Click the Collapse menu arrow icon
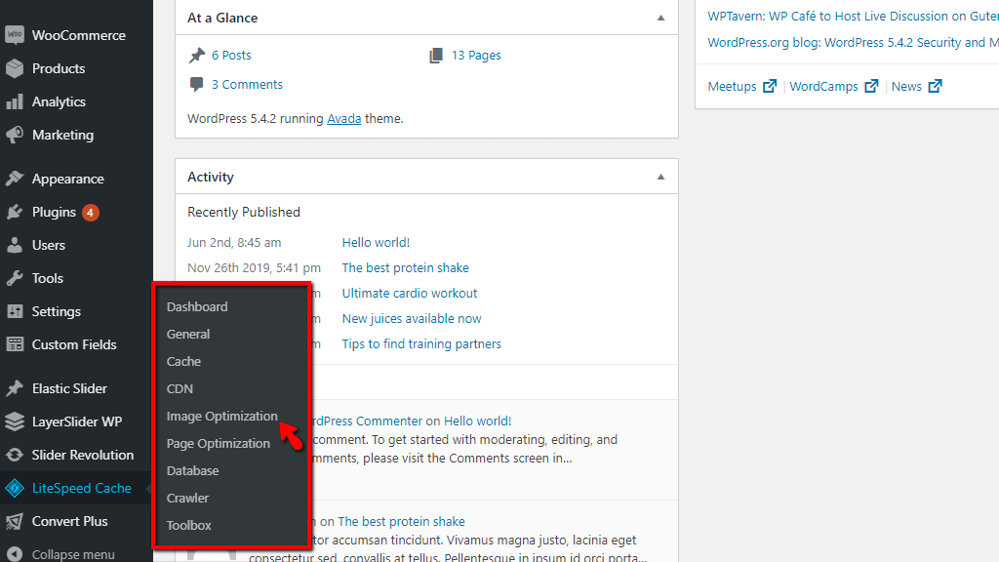The height and width of the screenshot is (562, 999). pos(15,554)
